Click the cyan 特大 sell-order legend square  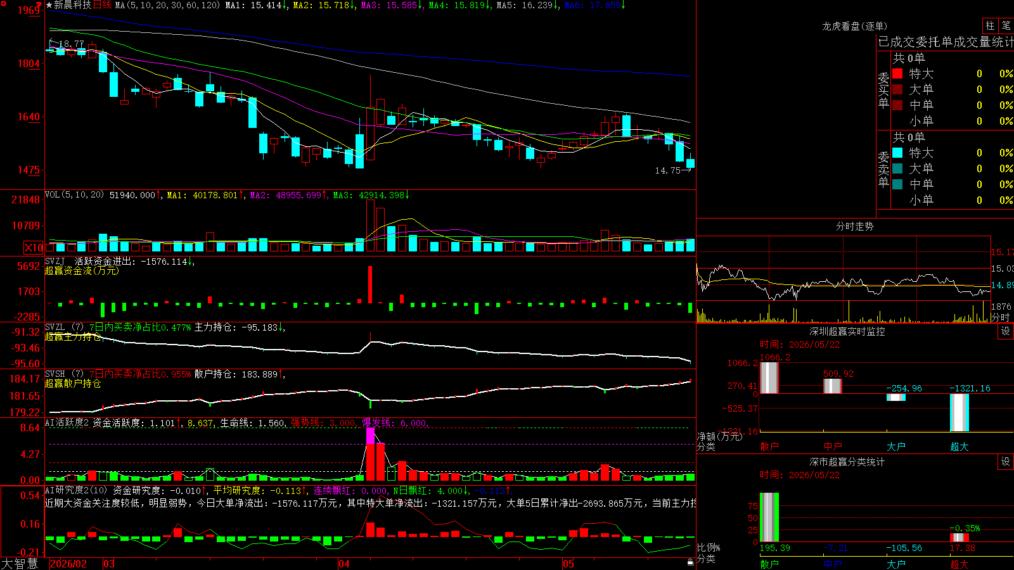(x=897, y=153)
